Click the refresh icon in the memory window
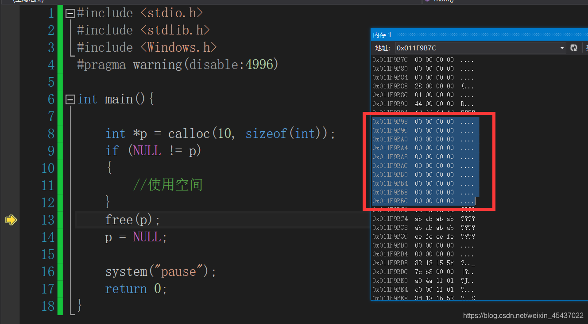The image size is (588, 324). 574,48
